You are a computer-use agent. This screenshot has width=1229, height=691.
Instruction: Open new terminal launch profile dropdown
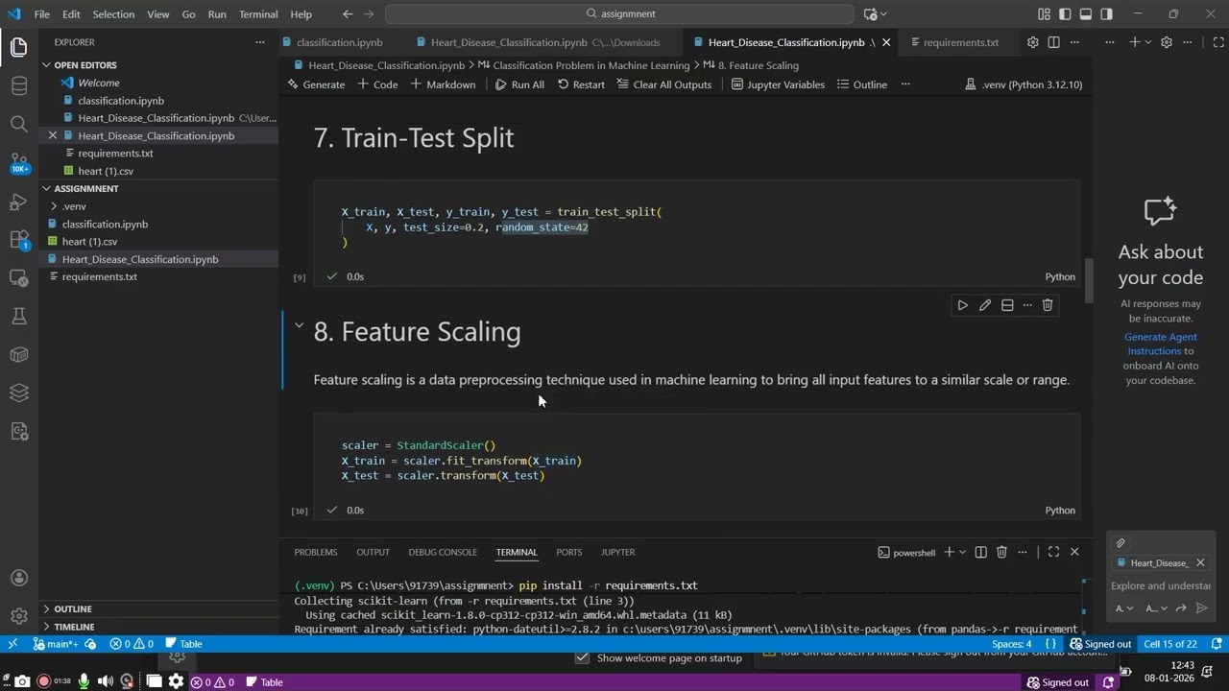(962, 552)
